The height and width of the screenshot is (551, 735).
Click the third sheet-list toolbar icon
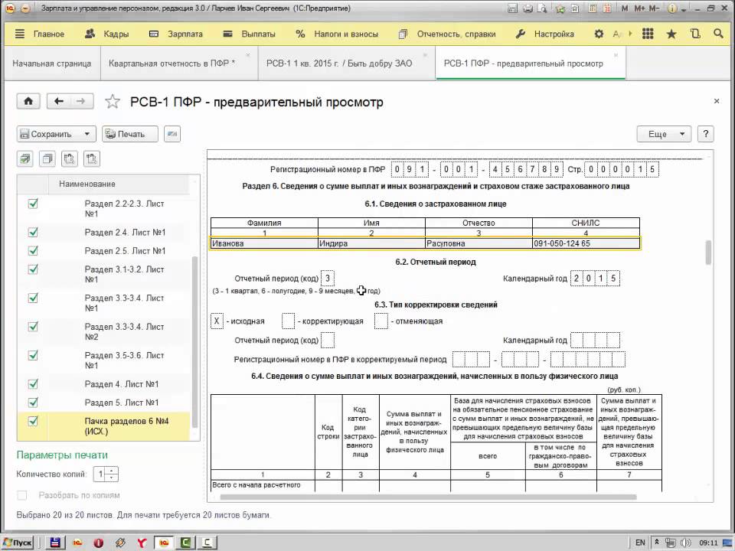tap(70, 159)
